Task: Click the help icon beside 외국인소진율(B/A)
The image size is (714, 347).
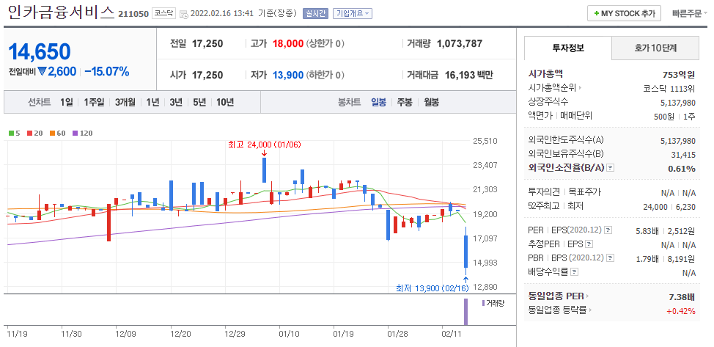Action: [x=611, y=168]
